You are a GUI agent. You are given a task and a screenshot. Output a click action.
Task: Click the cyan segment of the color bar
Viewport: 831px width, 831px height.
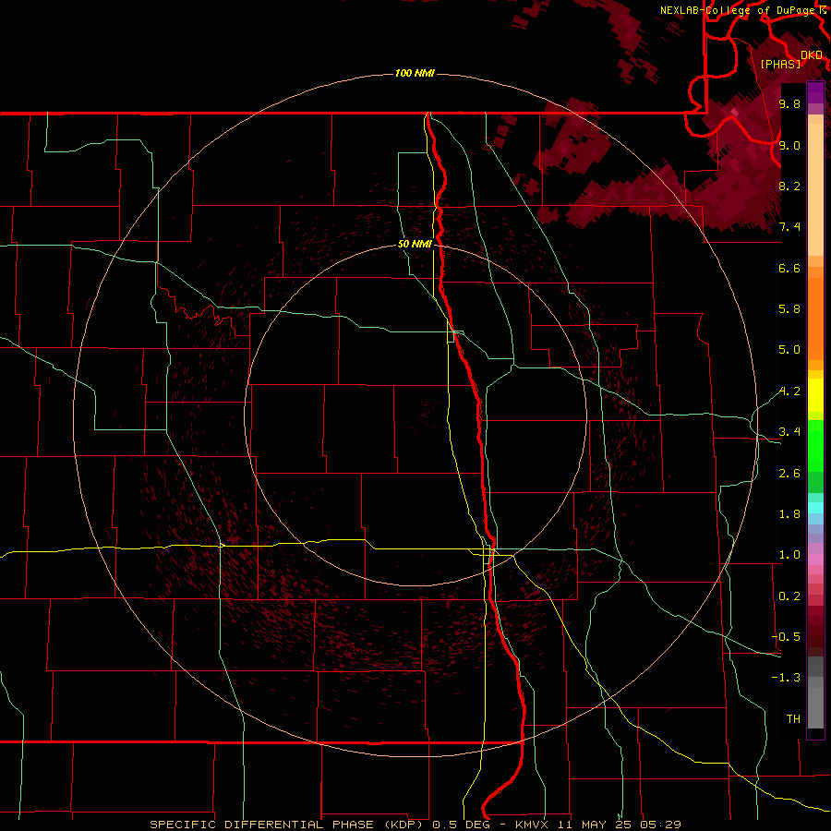815,508
